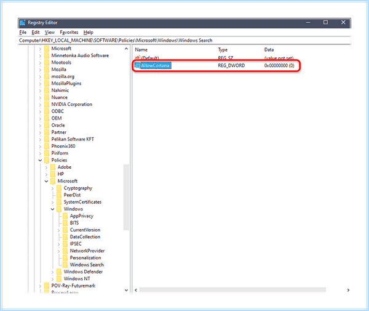Select the (Default) string value icon
This screenshot has width=369, height=311.
137,57
